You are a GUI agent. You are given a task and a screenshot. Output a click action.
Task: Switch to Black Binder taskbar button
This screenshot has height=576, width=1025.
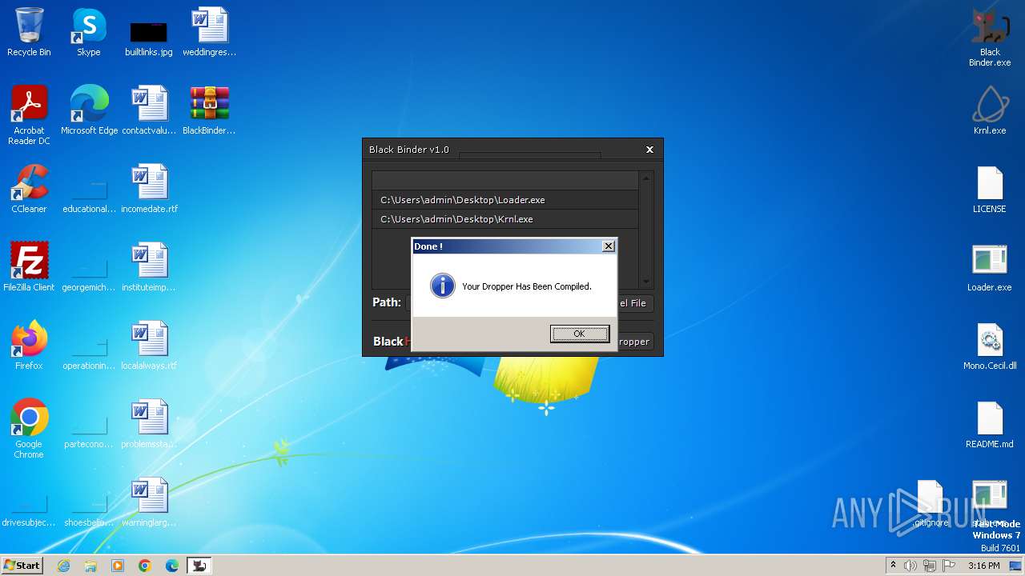(199, 566)
